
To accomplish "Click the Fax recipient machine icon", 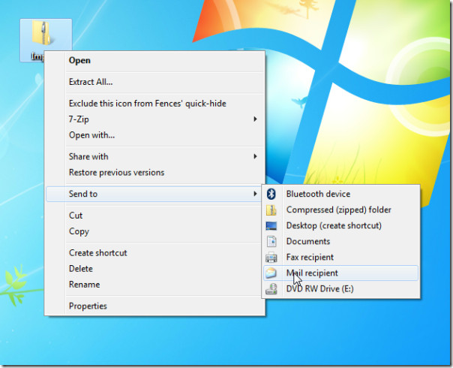I will (x=271, y=257).
